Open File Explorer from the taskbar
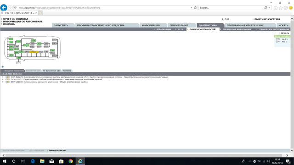 tap(42, 161)
